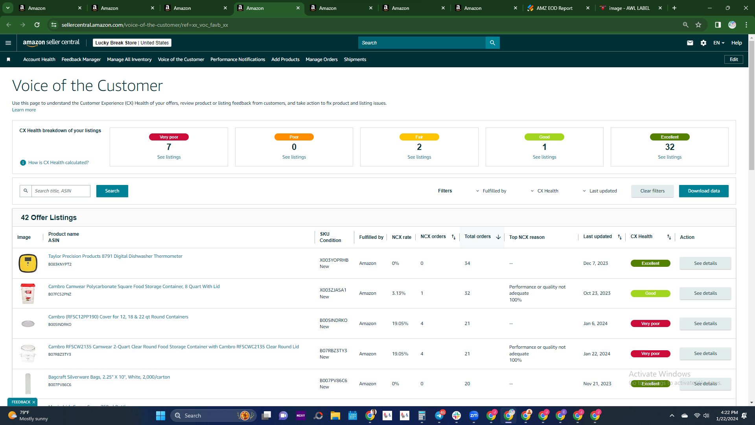Image resolution: width=755 pixels, height=425 pixels.
Task: Open the taskbar clock and date
Action: pyautogui.click(x=727, y=416)
